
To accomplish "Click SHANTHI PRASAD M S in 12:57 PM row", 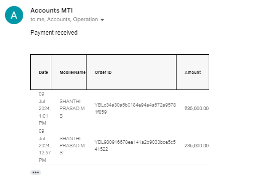I will click(72, 146).
